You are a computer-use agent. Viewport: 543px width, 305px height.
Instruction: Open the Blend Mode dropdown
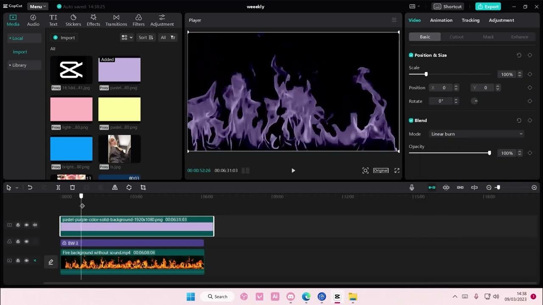(477, 134)
